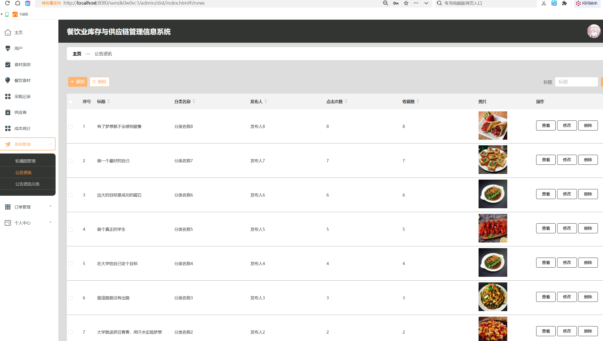This screenshot has height=341, width=603.
Task: Reload the page with the browser refresh icon
Action: pyautogui.click(x=7, y=3)
